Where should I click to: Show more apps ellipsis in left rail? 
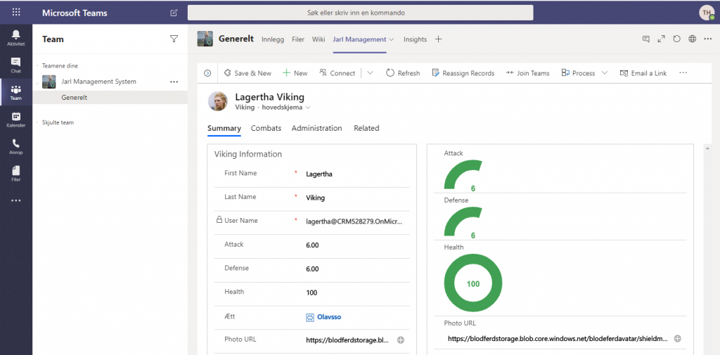click(16, 200)
